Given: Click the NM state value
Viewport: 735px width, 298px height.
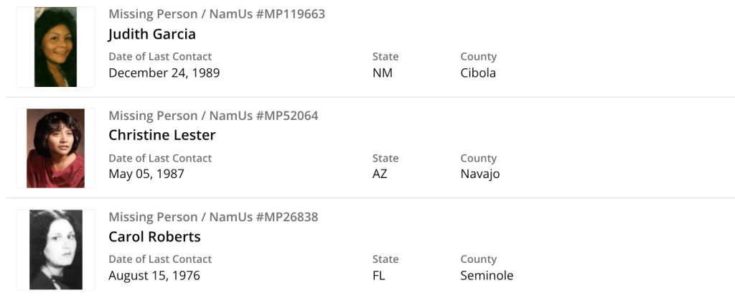Looking at the screenshot, I should (x=382, y=73).
